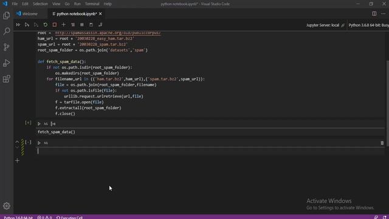
Task: Click the execution count of fetch_spam_data cell
Action: point(28,123)
